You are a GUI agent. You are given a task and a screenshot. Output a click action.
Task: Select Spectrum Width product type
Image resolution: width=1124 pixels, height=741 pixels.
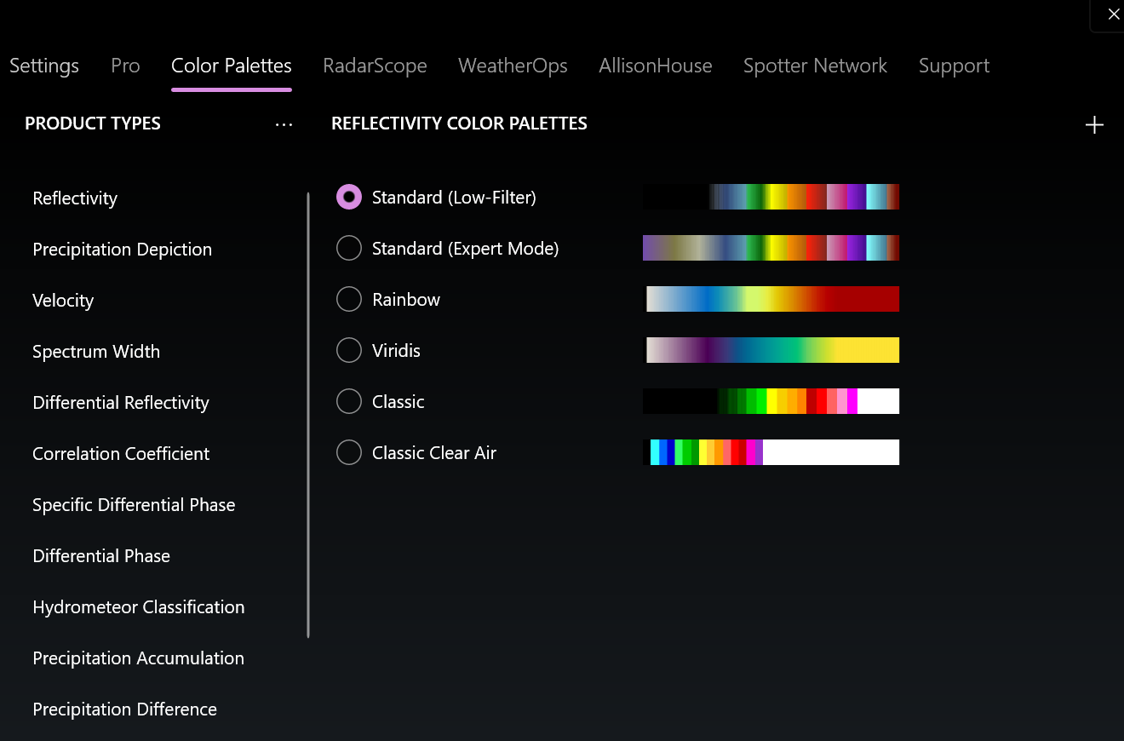(96, 352)
